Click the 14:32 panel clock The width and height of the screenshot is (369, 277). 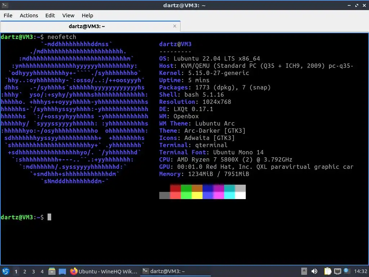(x=360, y=271)
